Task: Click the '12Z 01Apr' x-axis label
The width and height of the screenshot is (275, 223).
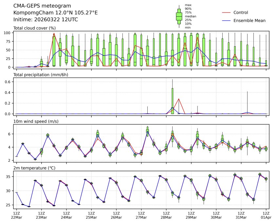Action: pos(266,215)
